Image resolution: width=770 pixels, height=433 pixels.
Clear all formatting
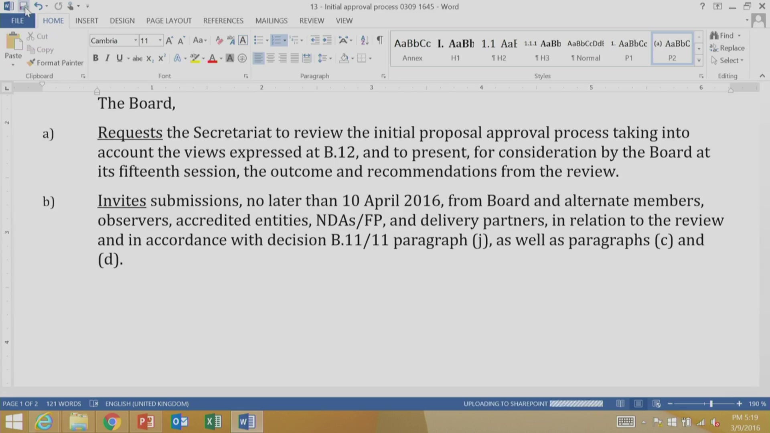[x=219, y=40]
